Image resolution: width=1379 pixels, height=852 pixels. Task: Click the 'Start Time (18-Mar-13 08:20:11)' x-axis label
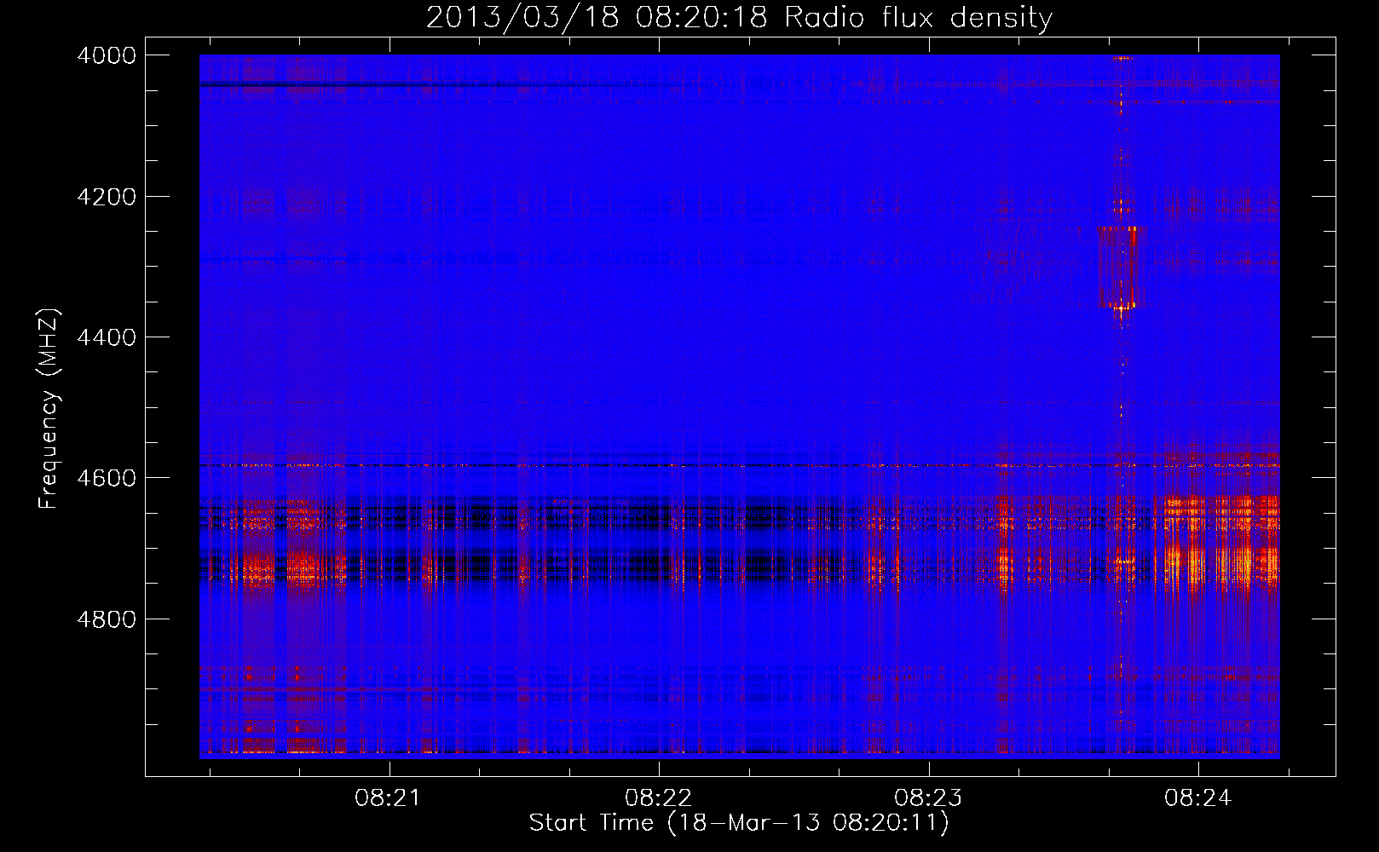pos(739,823)
